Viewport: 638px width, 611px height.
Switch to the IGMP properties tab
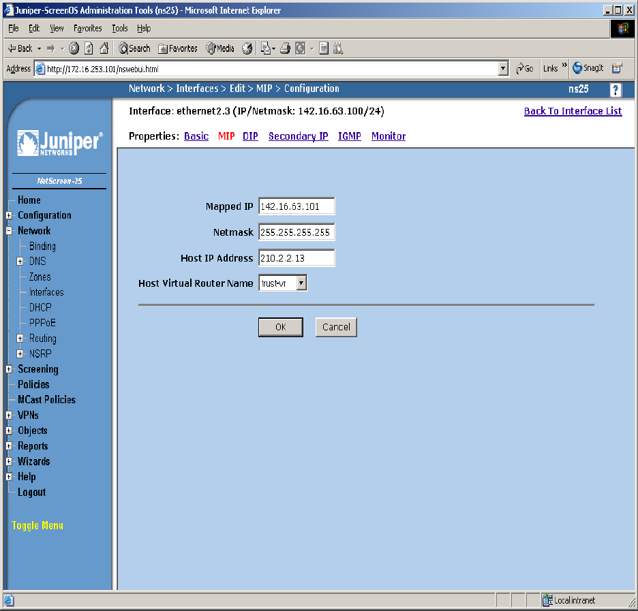pyautogui.click(x=350, y=136)
